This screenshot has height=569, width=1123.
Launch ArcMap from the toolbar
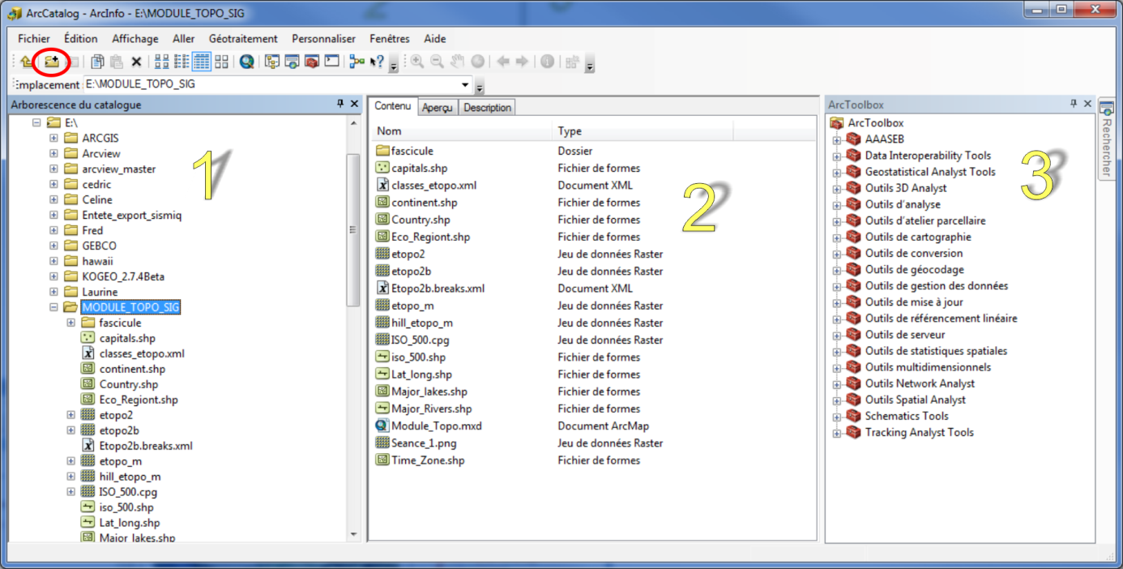(246, 62)
